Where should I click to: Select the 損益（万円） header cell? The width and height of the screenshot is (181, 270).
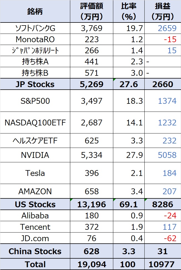coord(163,12)
